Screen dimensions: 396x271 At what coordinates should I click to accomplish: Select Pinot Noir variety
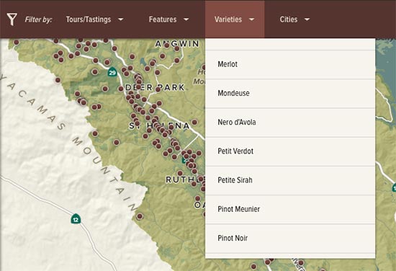pos(290,238)
